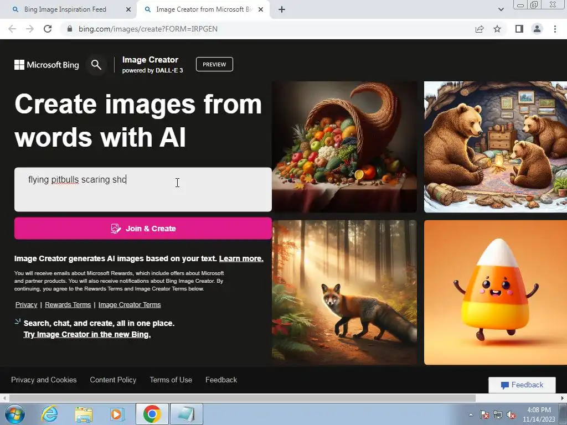Viewport: 567px width, 425px height.
Task: Launch Windows Media Player from taskbar
Action: point(117,414)
